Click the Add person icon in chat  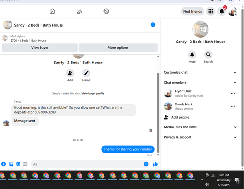(x=70, y=73)
